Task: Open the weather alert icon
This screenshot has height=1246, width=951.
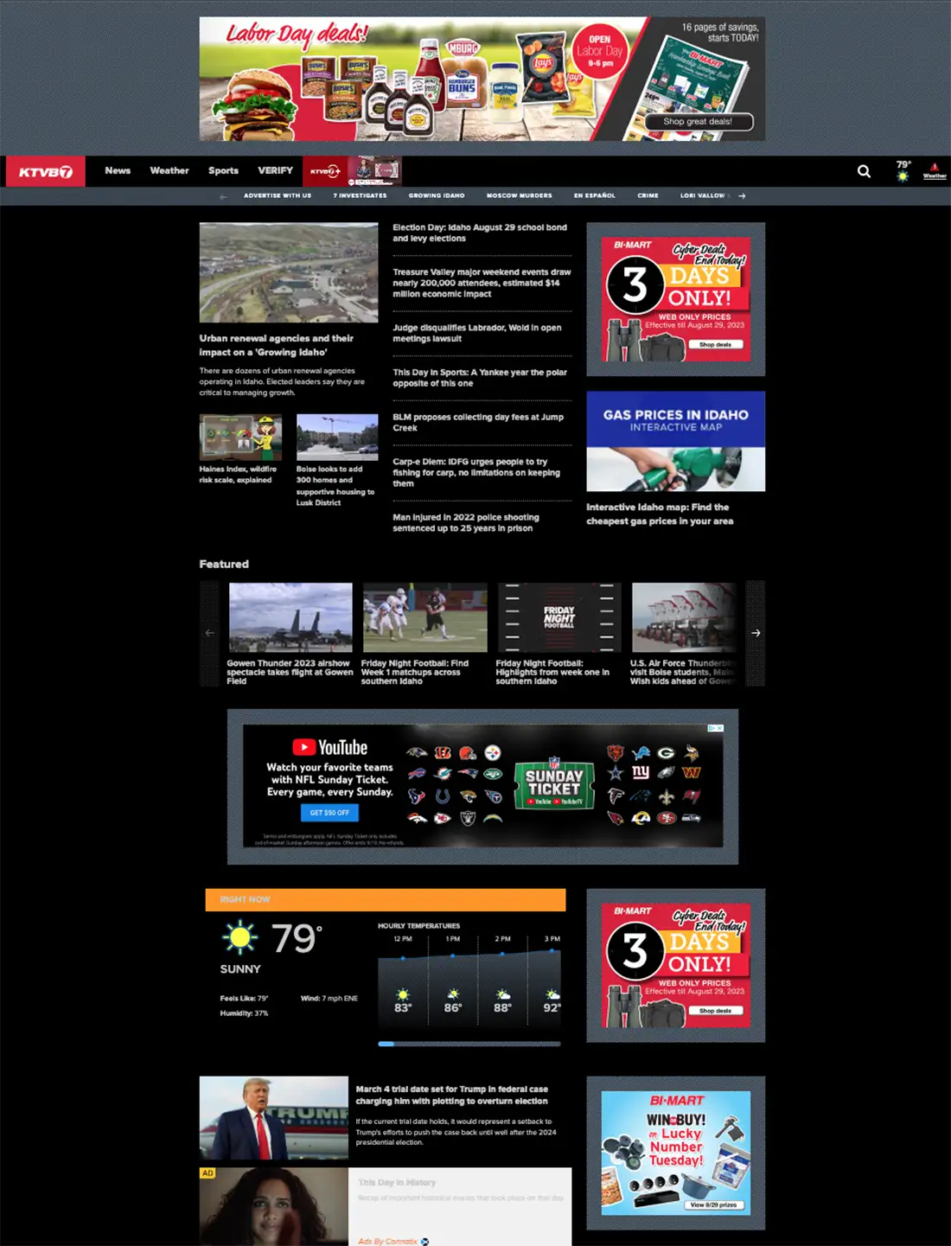Action: (x=935, y=171)
